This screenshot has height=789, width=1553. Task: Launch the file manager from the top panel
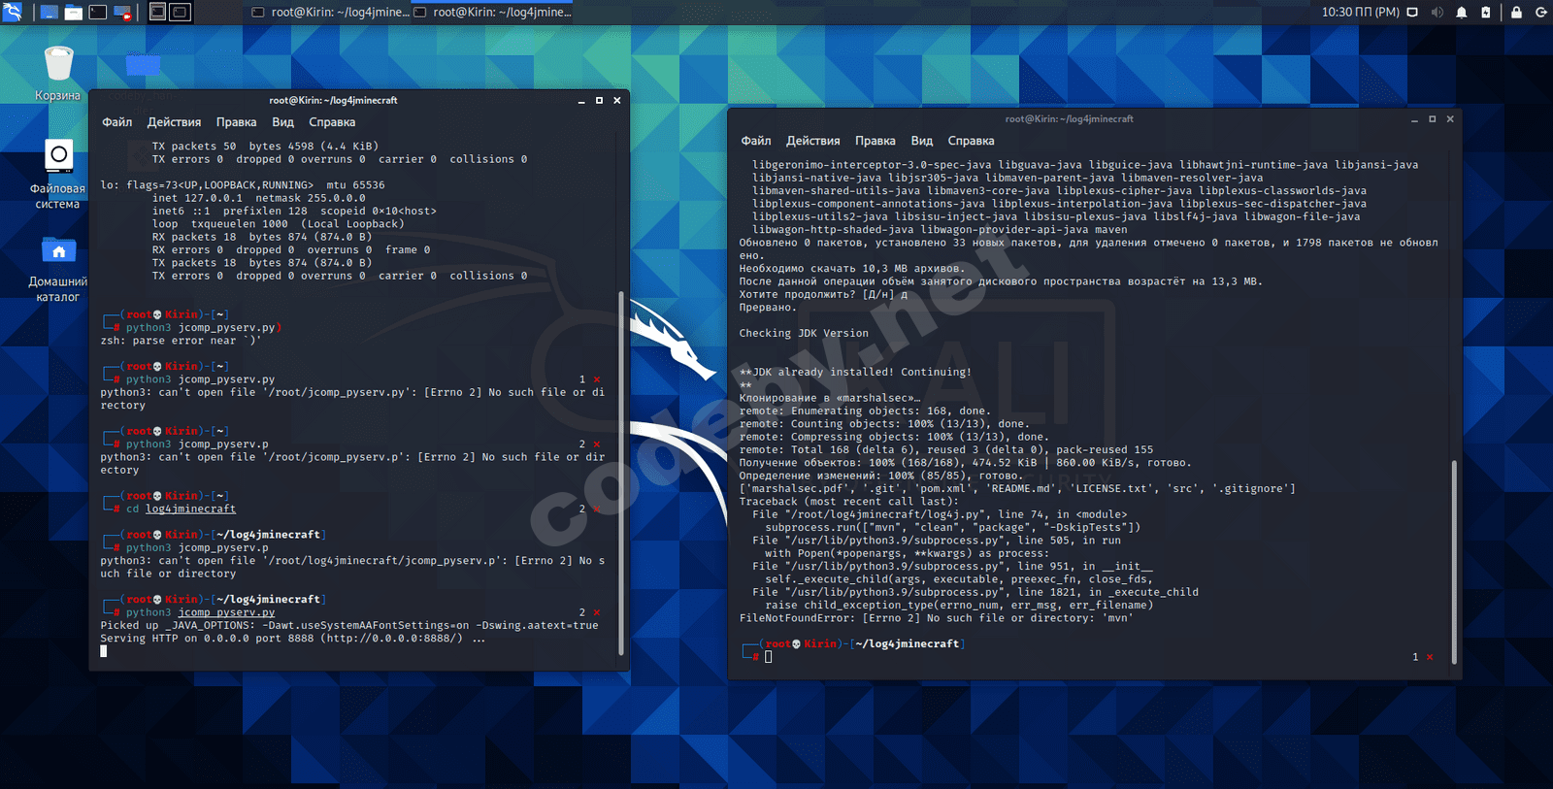pyautogui.click(x=74, y=12)
